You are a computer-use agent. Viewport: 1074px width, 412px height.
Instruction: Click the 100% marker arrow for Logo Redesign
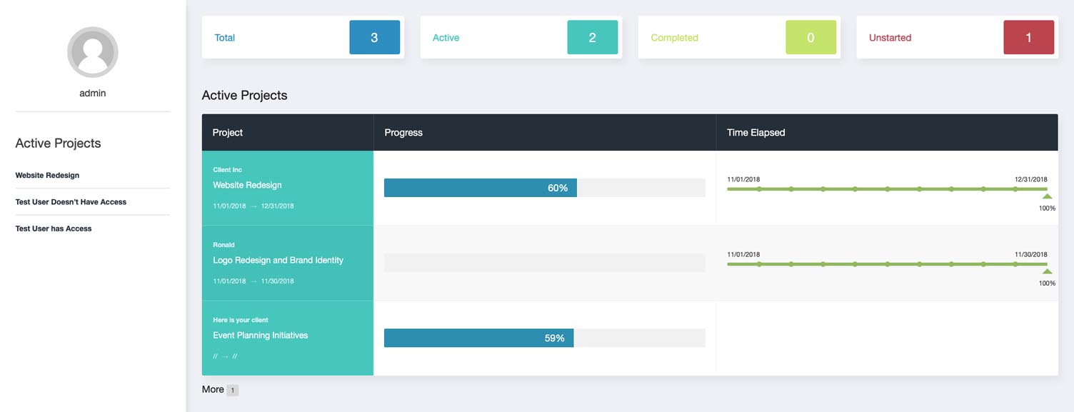pyautogui.click(x=1047, y=271)
